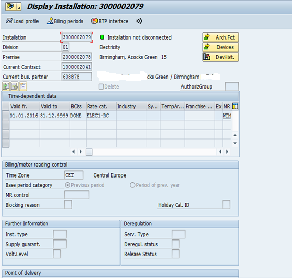Open the Devices button
Screen dimensions: 292x278
point(221,47)
